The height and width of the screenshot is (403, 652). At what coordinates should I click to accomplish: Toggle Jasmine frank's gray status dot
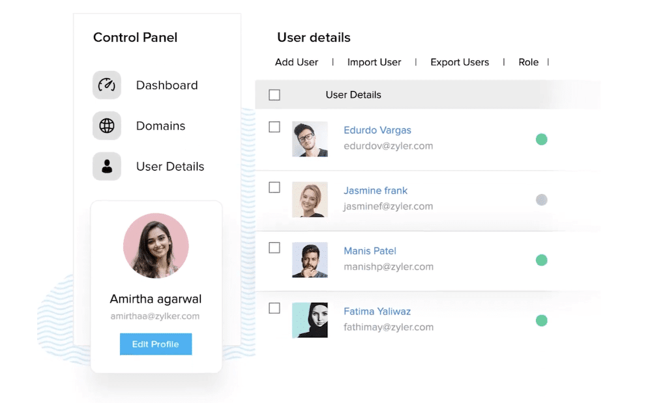541,200
